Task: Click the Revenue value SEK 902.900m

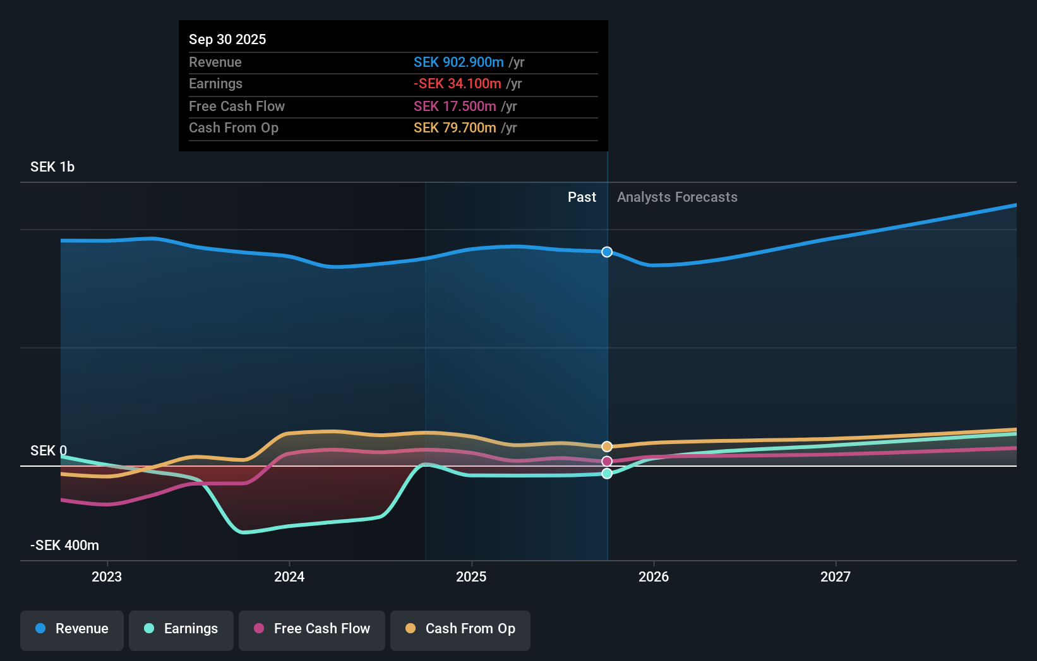Action: [459, 62]
